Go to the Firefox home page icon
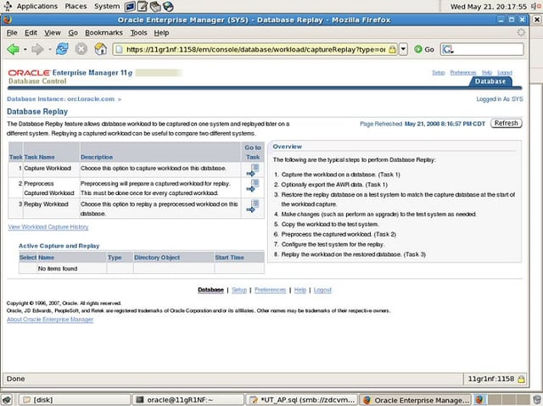The image size is (543, 406). pyautogui.click(x=100, y=49)
